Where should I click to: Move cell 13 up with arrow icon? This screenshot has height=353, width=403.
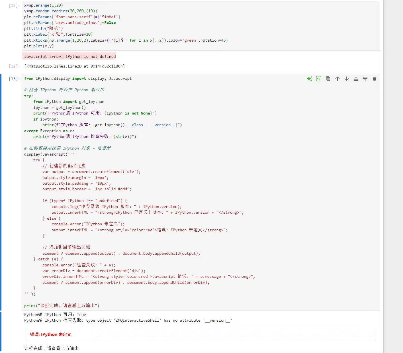coord(337,79)
